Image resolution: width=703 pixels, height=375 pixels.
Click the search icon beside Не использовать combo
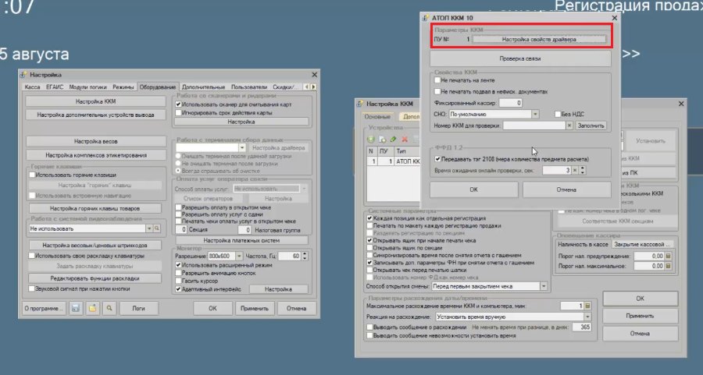(157, 228)
